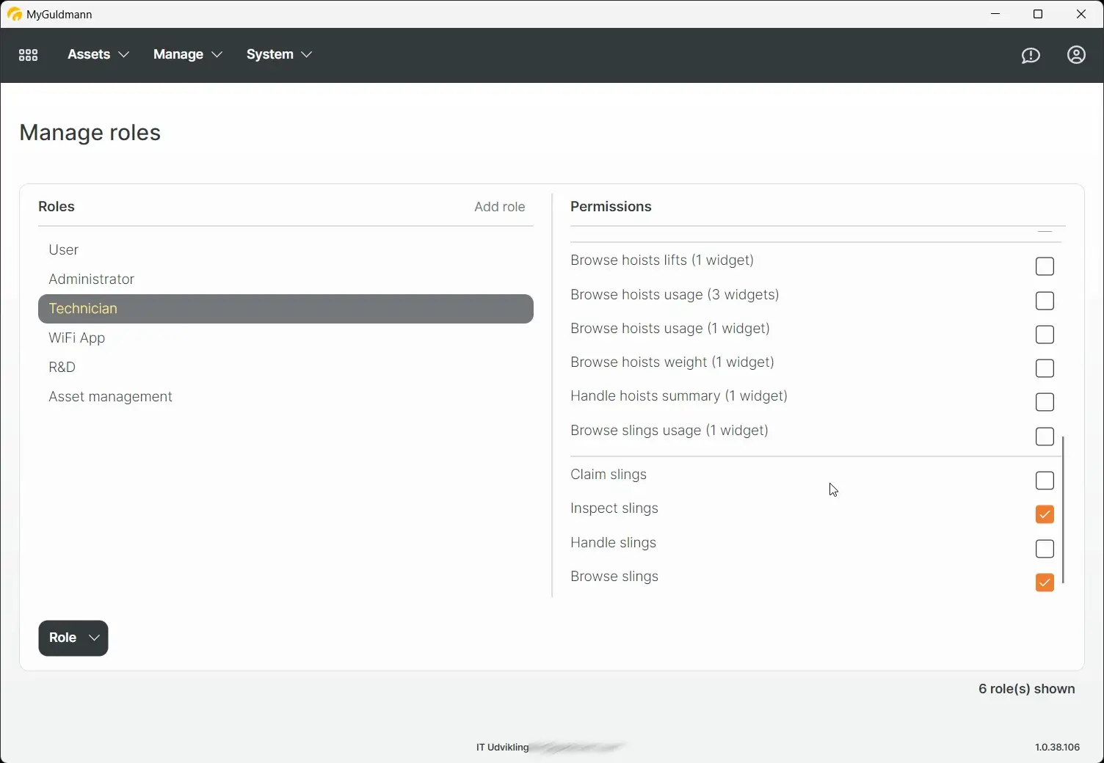The width and height of the screenshot is (1104, 763).
Task: Select the Asset management role
Action: coord(110,396)
